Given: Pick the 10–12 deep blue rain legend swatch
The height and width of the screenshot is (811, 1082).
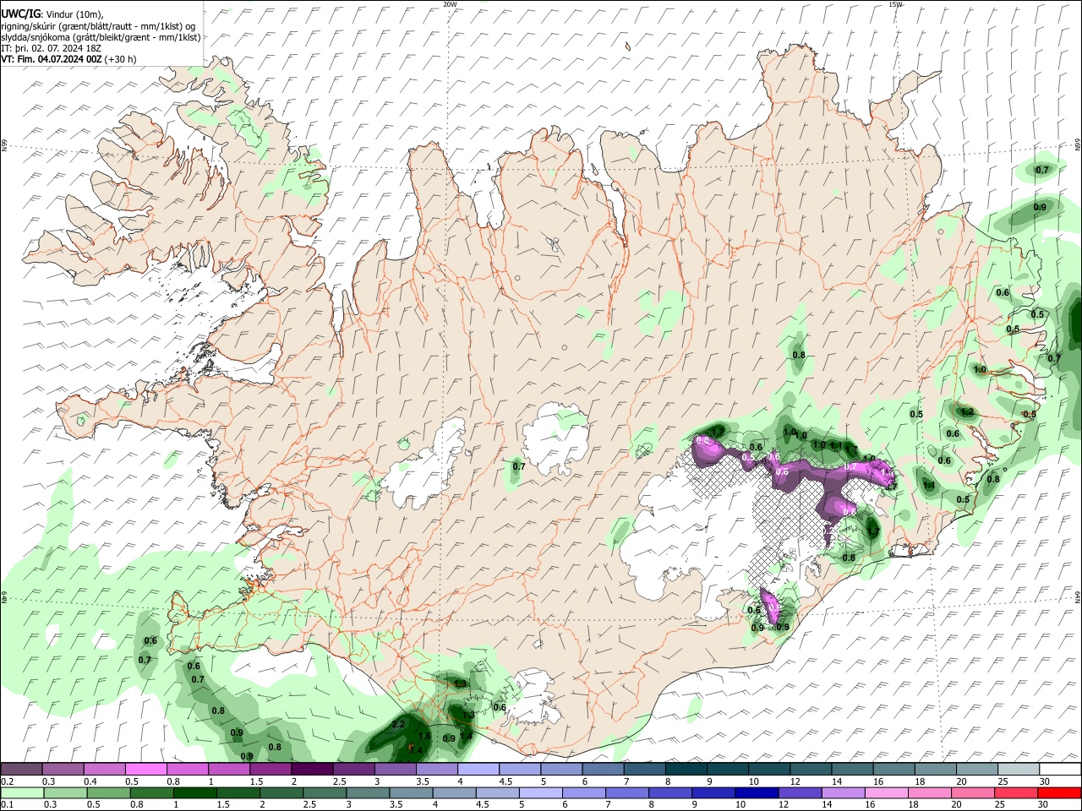Looking at the screenshot, I should pyautogui.click(x=756, y=793).
